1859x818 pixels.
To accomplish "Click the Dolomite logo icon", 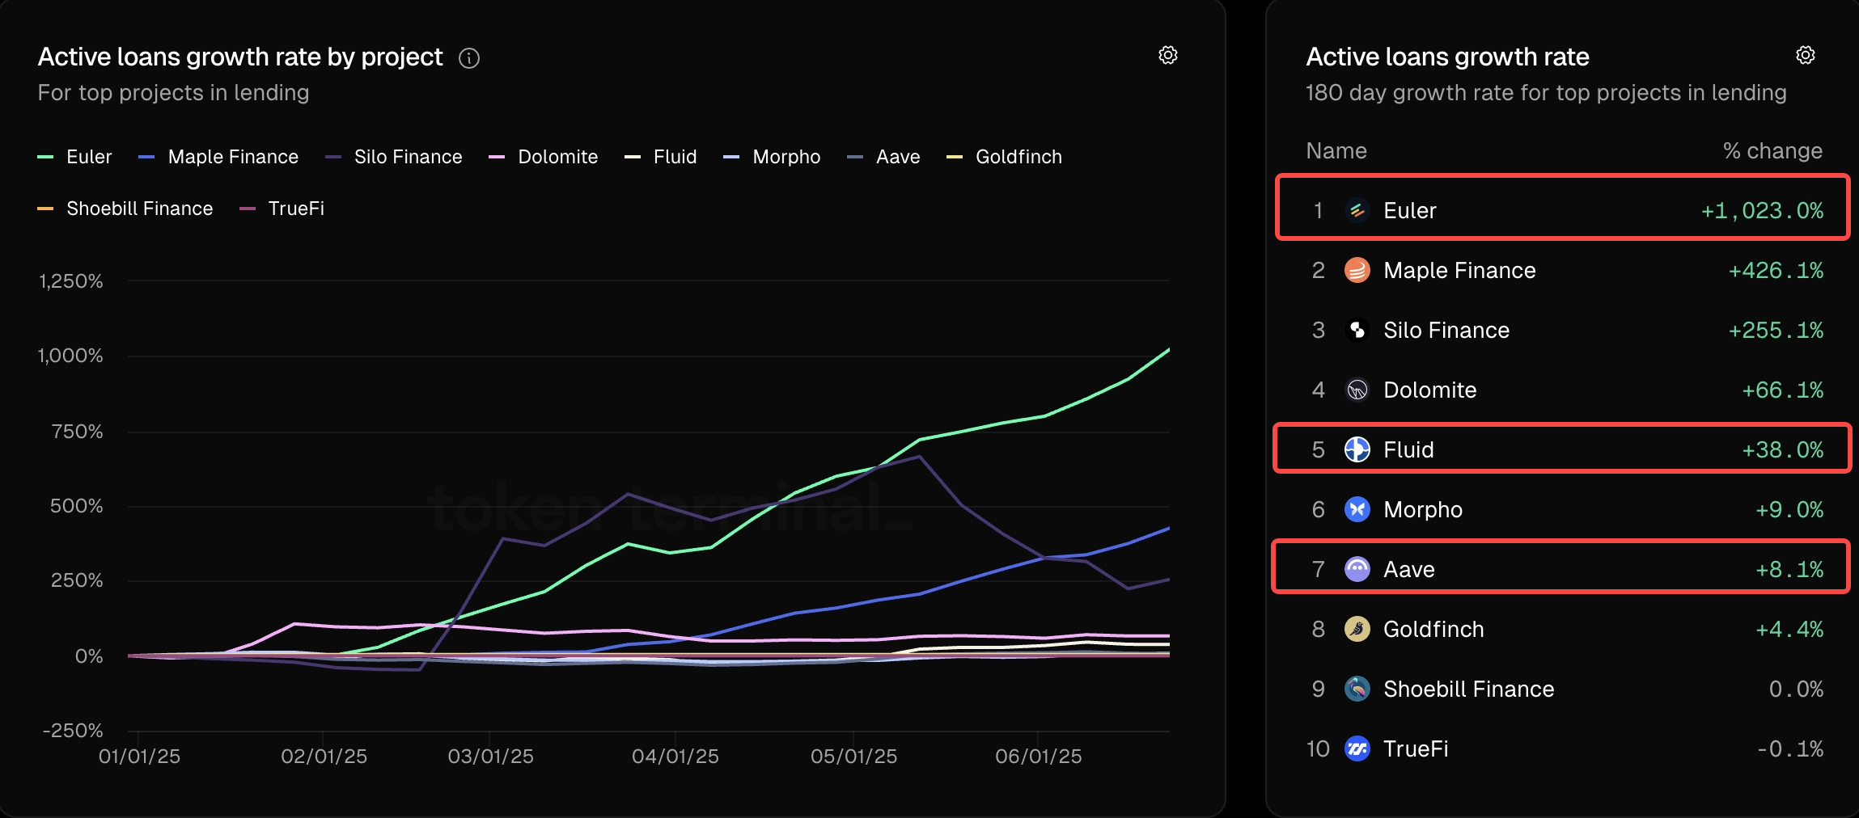I will (x=1357, y=390).
